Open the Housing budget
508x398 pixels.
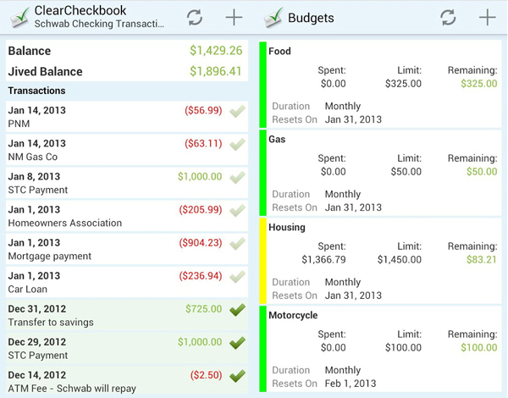(x=380, y=261)
